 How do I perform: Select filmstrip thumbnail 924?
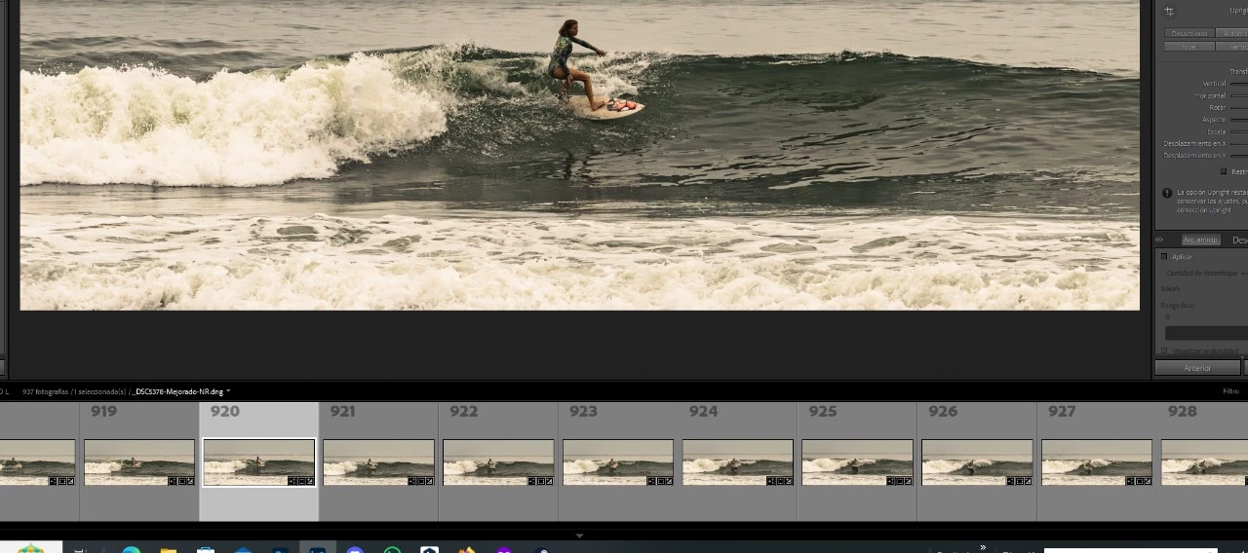point(738,461)
